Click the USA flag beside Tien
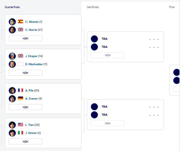 pos(20,125)
